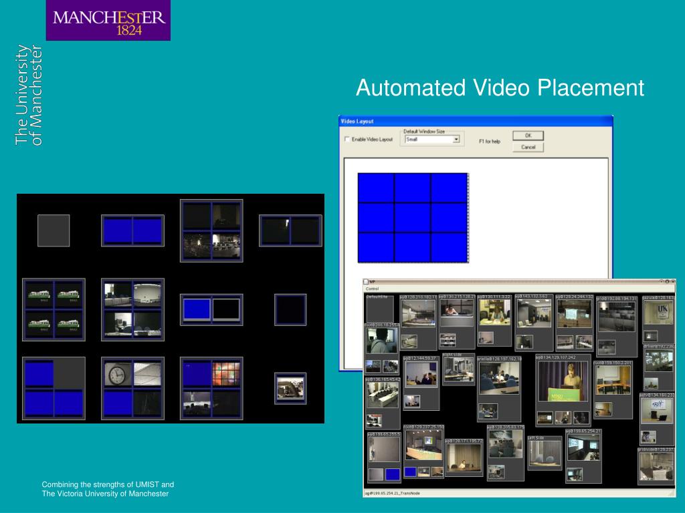685x513 pixels.
Task: Select the Defaultsite video box
Action: (379, 309)
